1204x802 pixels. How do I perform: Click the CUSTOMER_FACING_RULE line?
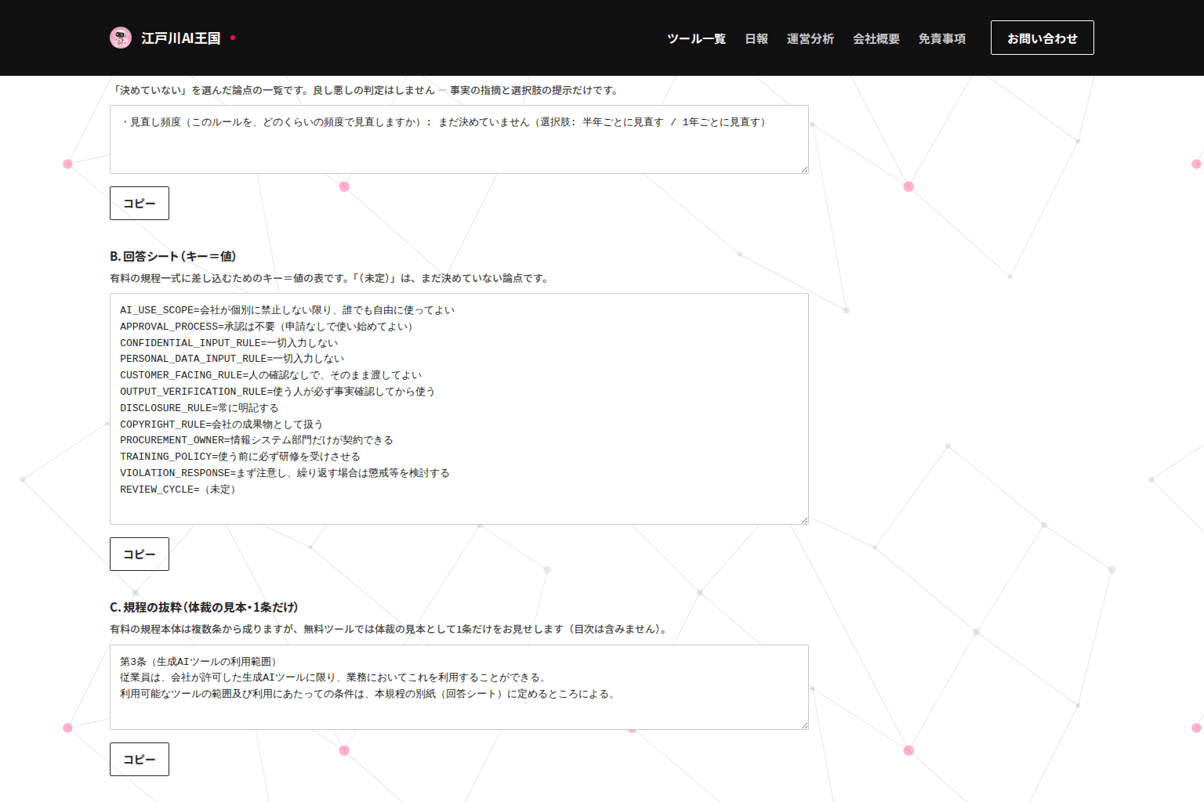(x=271, y=375)
